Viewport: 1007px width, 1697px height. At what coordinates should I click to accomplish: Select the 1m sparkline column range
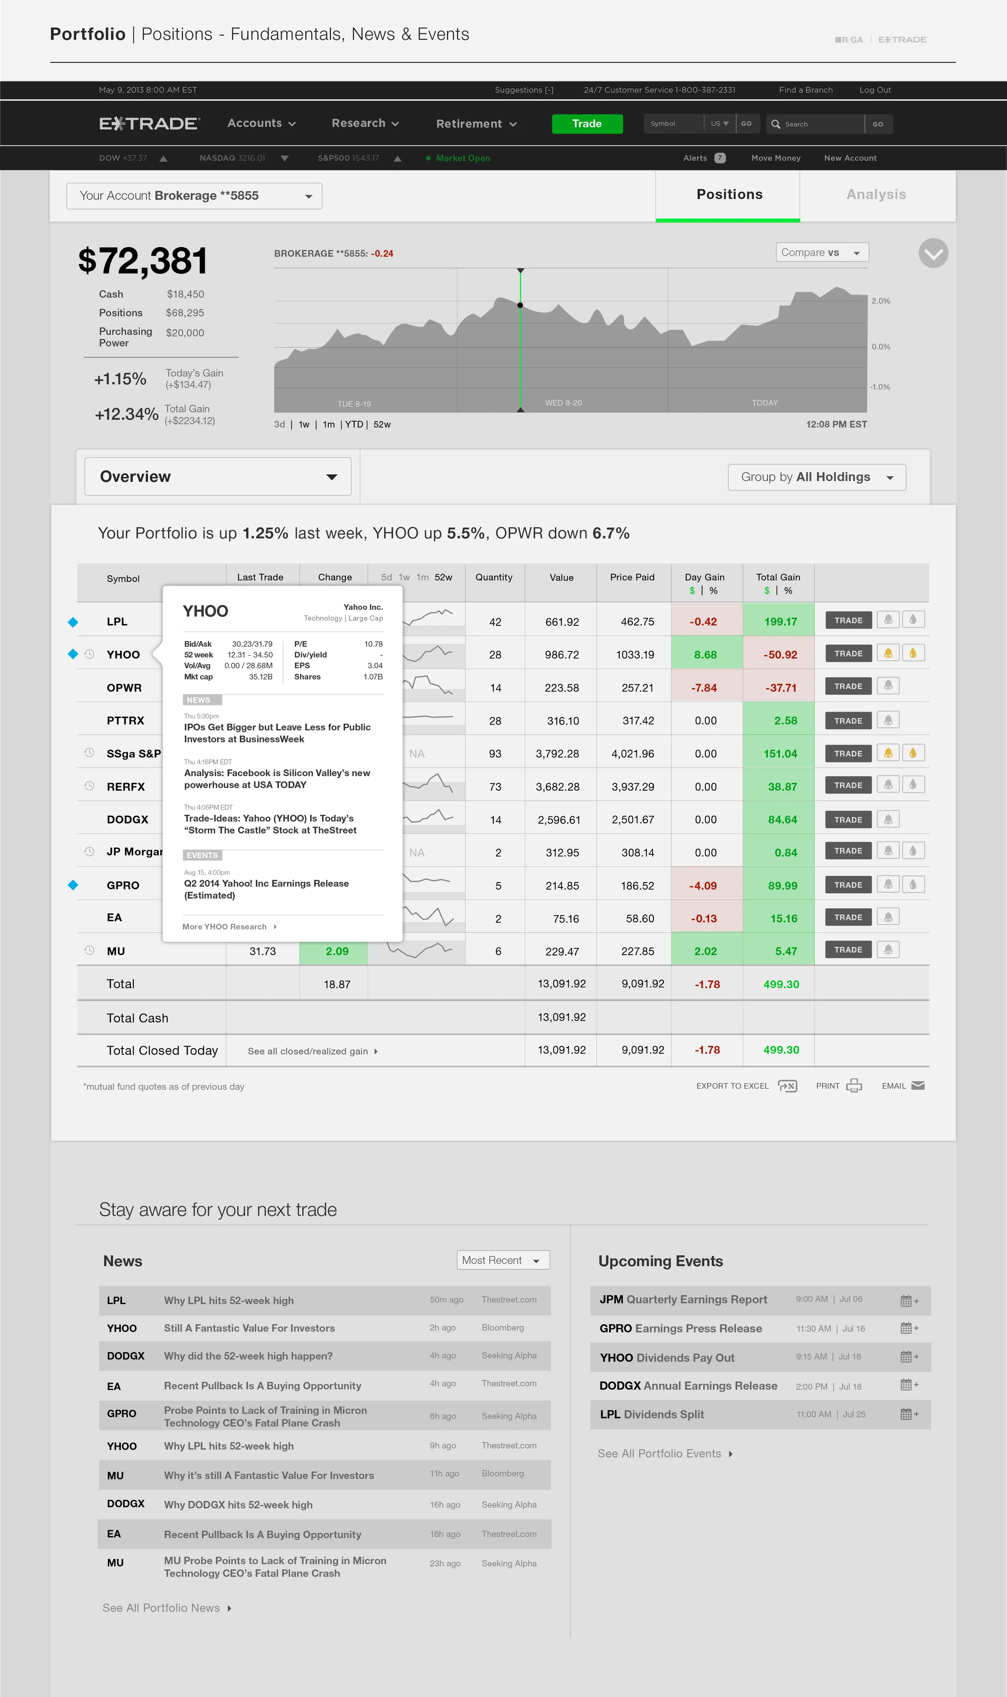(423, 577)
